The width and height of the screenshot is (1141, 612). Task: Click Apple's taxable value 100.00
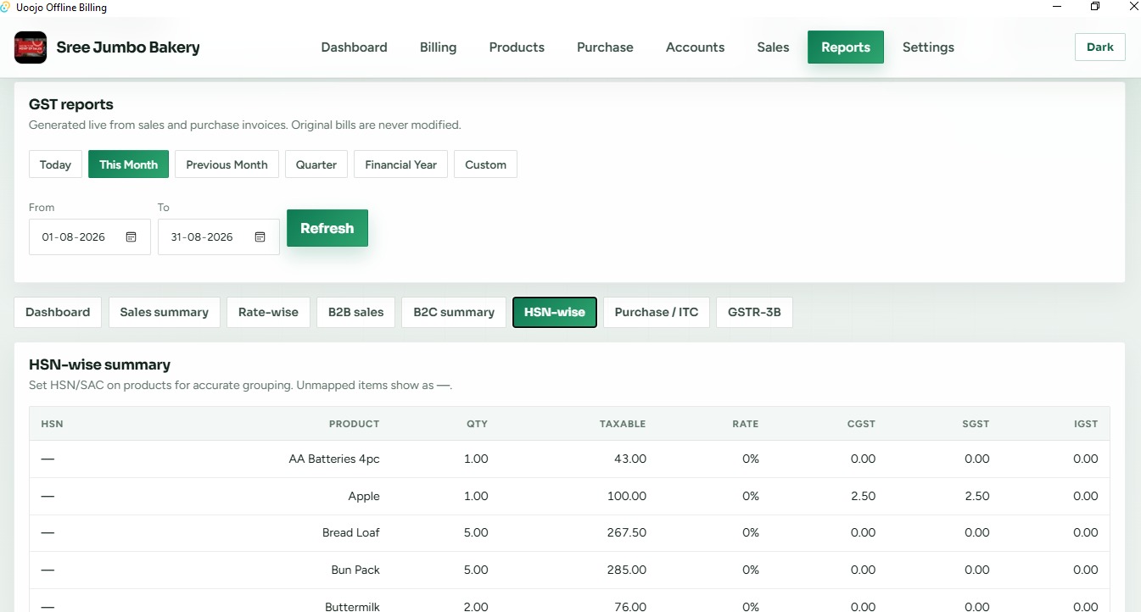click(x=627, y=496)
